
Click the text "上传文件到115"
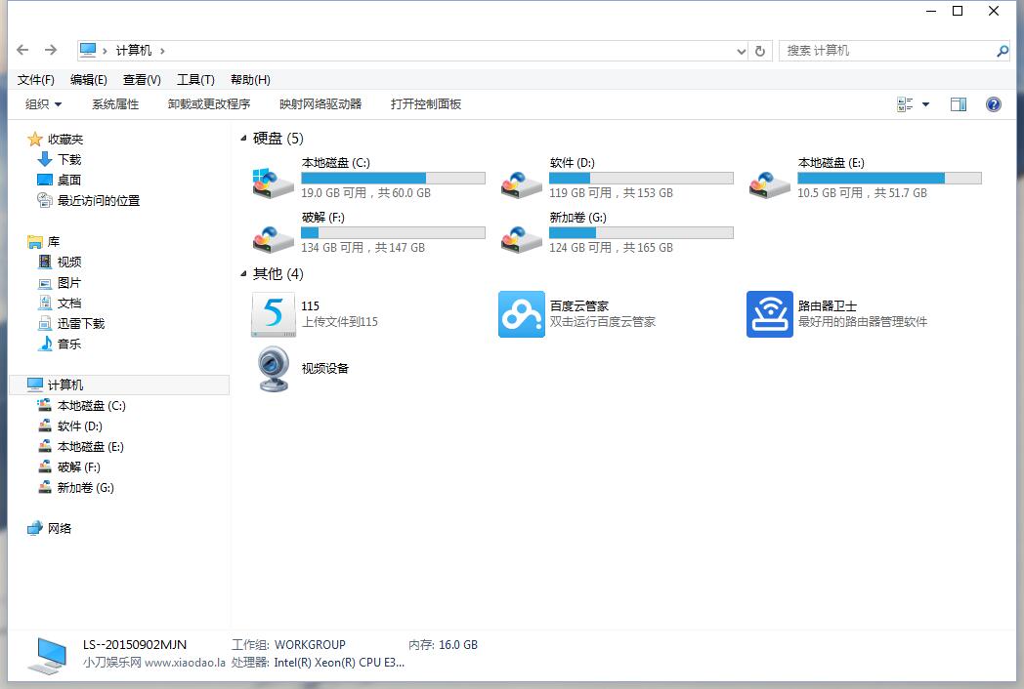(x=340, y=322)
